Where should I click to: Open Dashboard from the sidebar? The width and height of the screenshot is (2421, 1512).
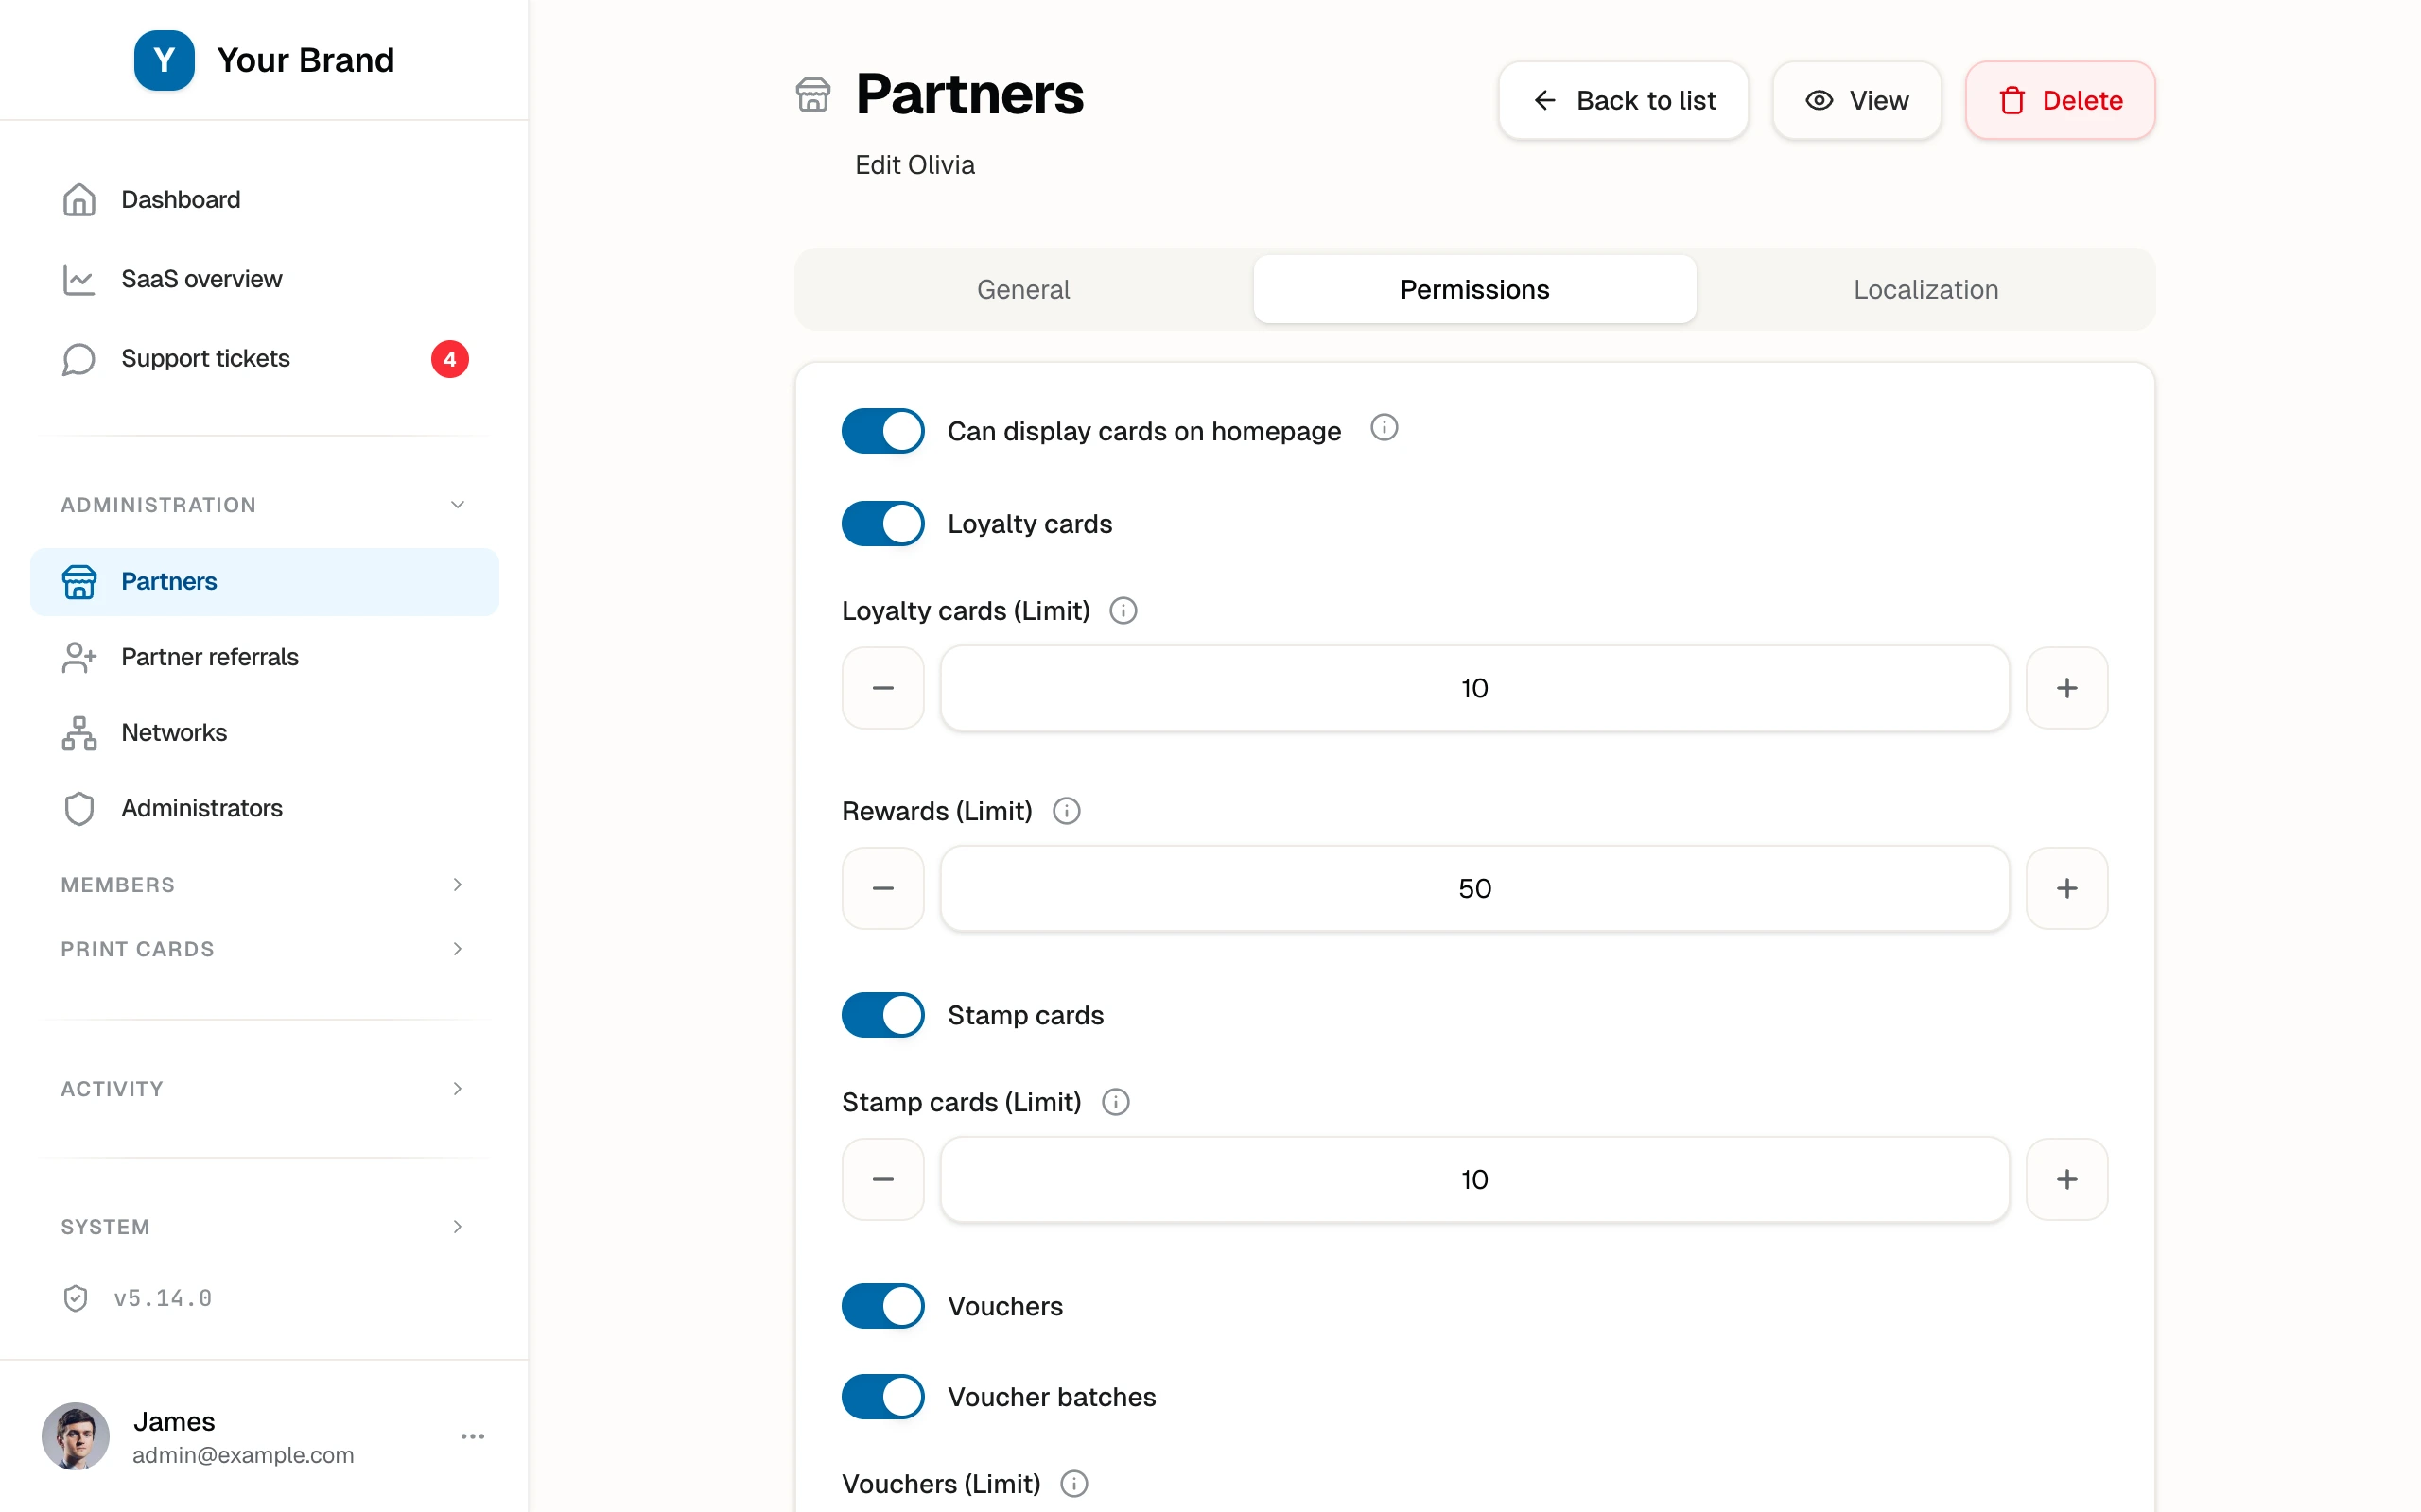(x=264, y=200)
